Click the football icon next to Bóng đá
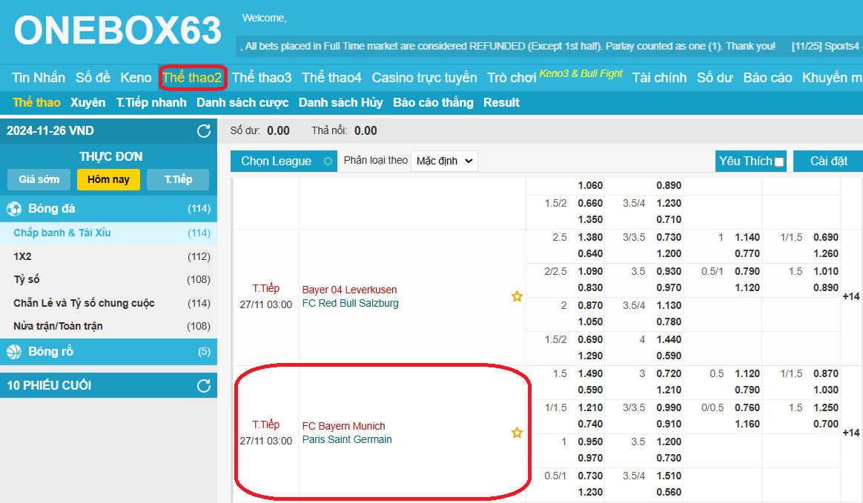863x503 pixels. pyautogui.click(x=14, y=209)
